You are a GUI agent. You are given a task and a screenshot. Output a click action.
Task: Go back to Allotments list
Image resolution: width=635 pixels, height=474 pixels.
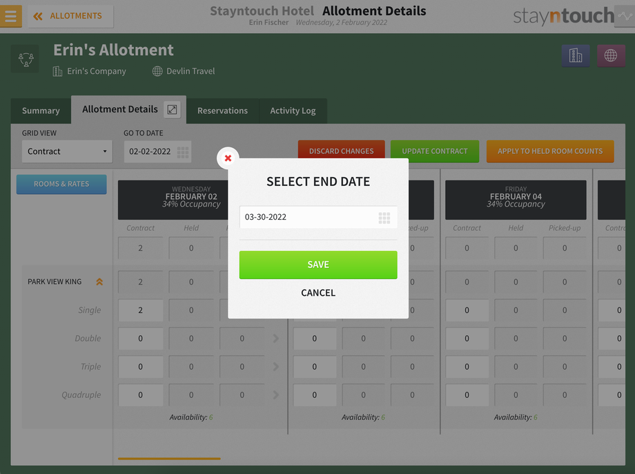coord(70,16)
